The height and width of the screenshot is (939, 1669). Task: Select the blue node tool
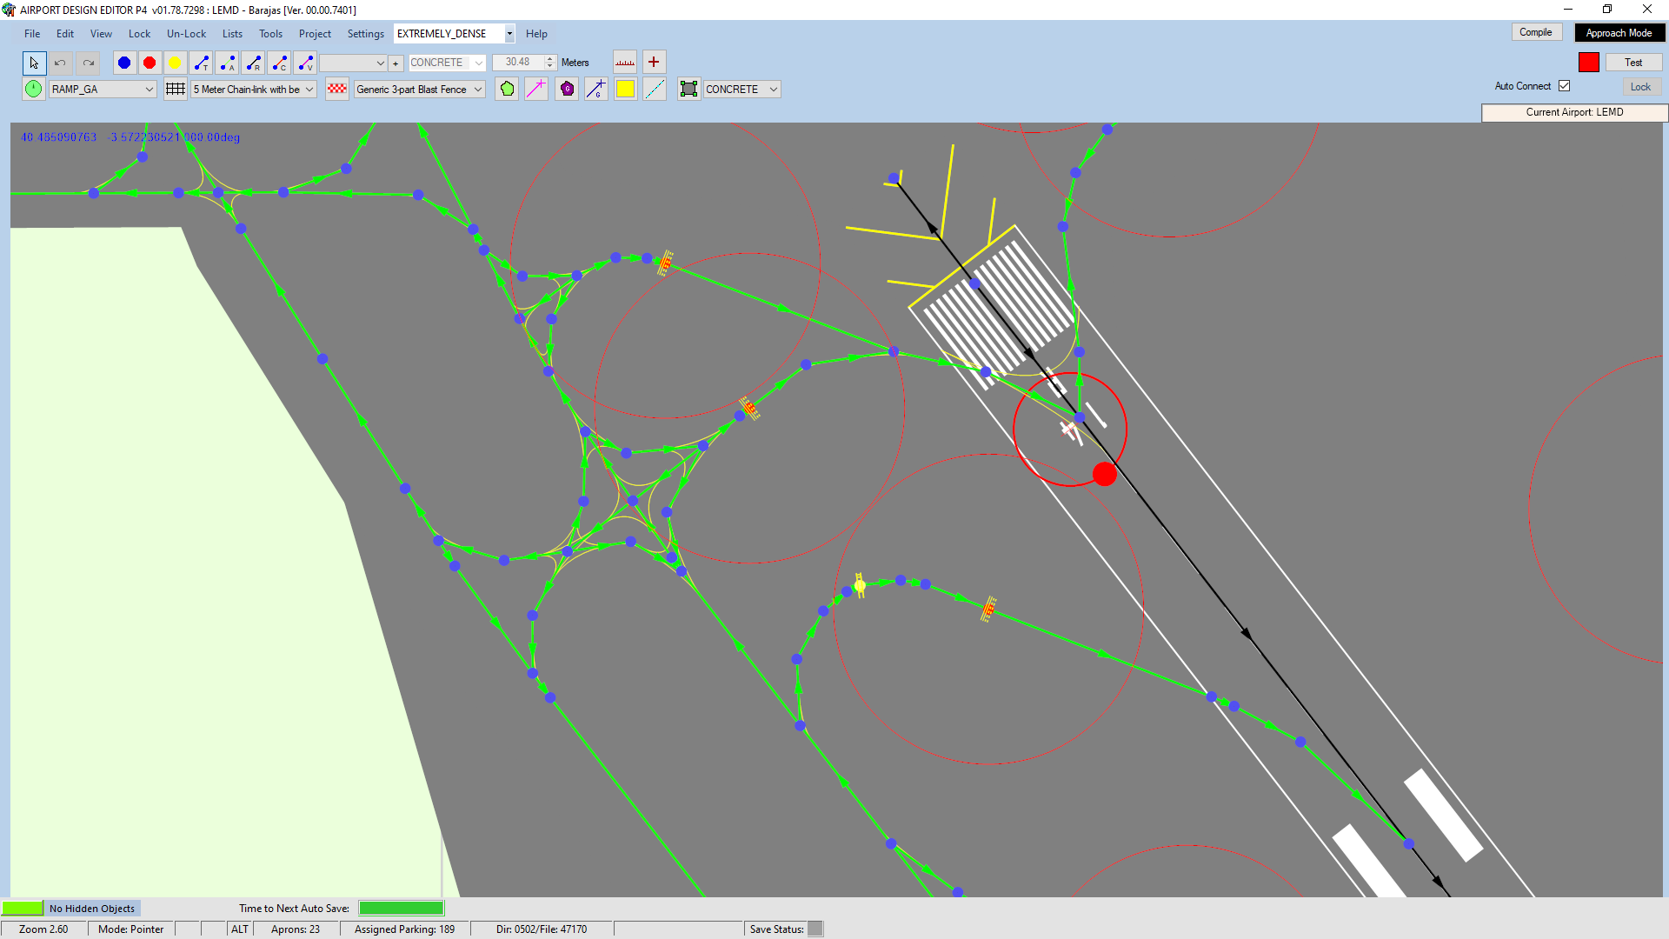click(124, 63)
